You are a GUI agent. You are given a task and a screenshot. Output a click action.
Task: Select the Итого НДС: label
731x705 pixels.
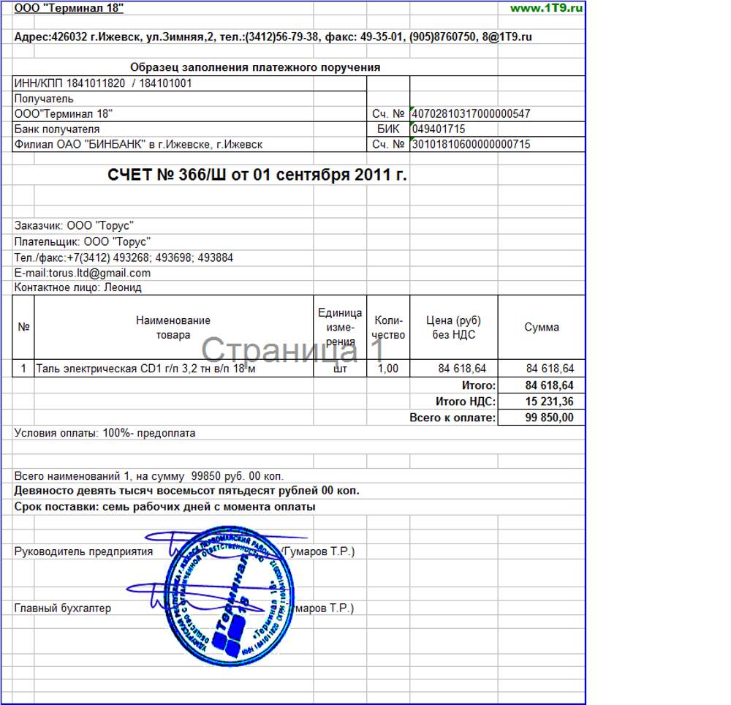click(x=466, y=401)
